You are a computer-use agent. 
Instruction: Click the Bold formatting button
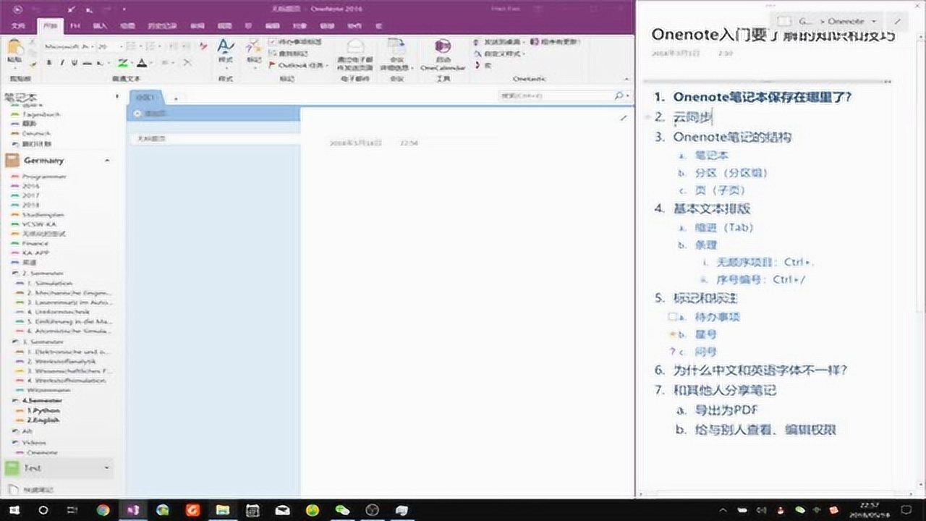pyautogui.click(x=49, y=63)
